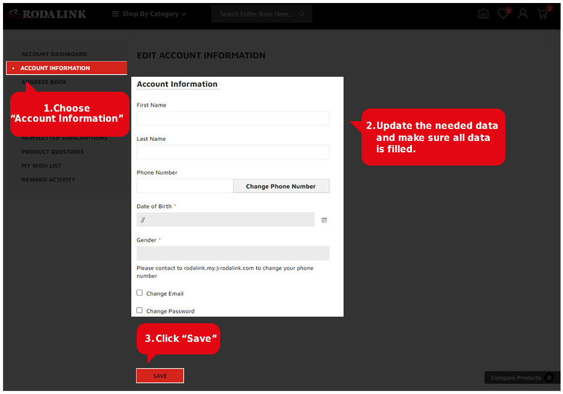Open My Wish List from the sidebar
The height and width of the screenshot is (394, 563).
click(x=41, y=166)
